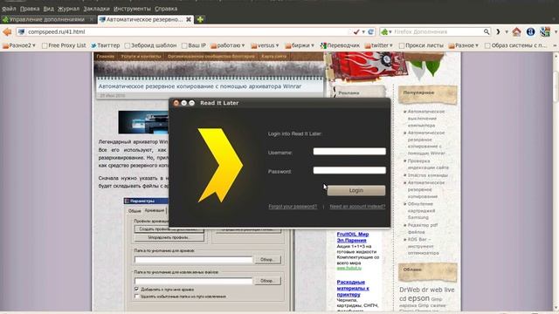
Task: Click the 'Forgot your password?' link
Action: click(293, 207)
